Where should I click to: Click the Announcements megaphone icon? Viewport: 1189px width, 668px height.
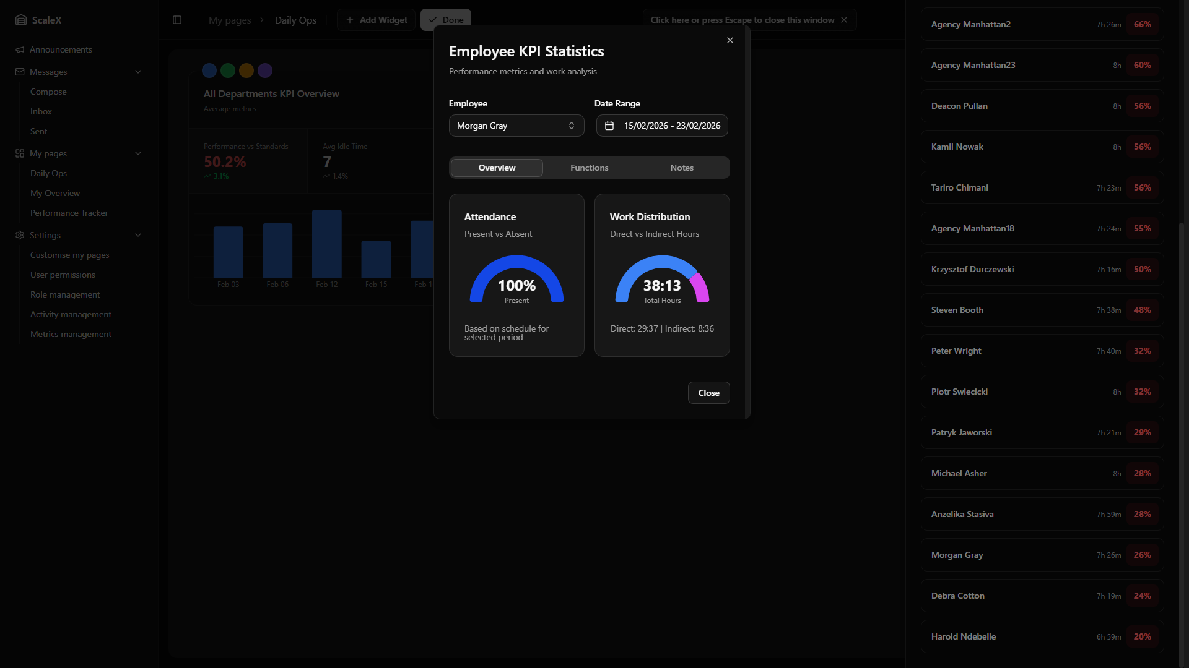point(20,49)
